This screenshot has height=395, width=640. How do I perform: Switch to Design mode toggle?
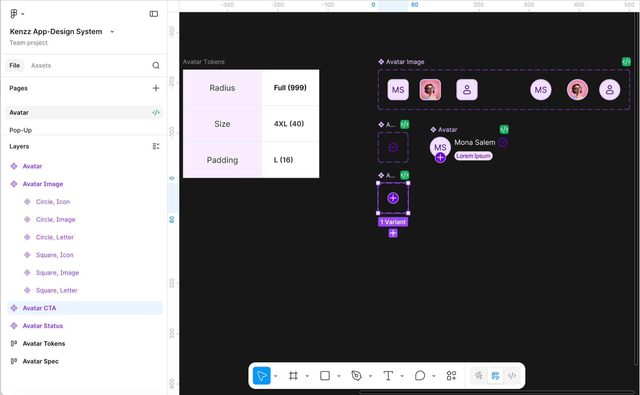495,376
